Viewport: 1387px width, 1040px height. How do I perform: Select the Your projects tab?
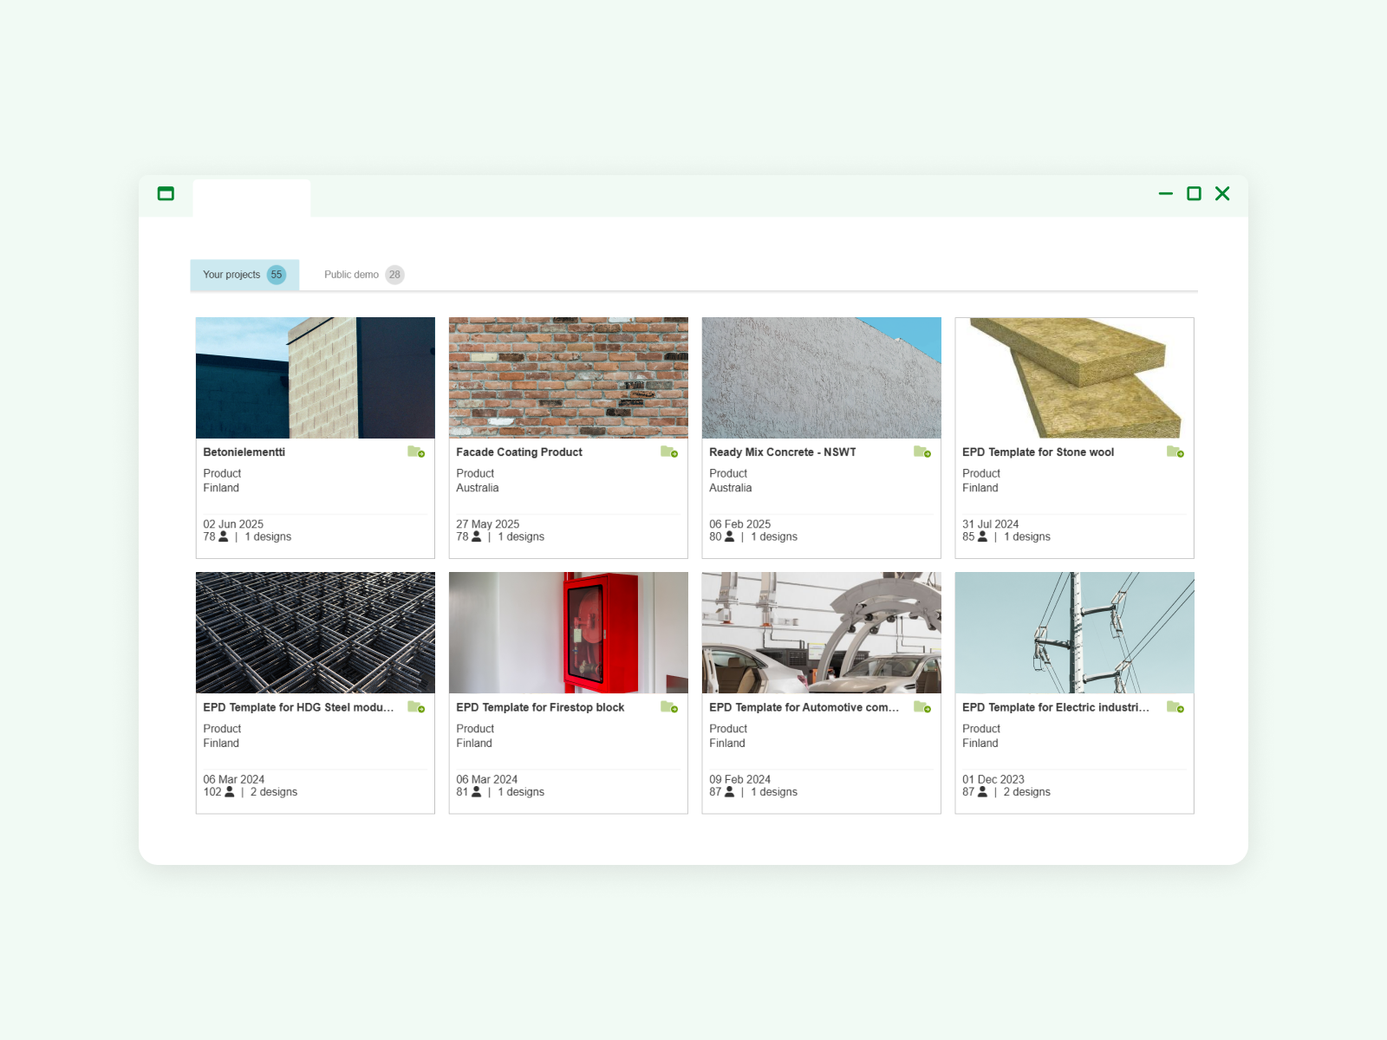tap(244, 275)
